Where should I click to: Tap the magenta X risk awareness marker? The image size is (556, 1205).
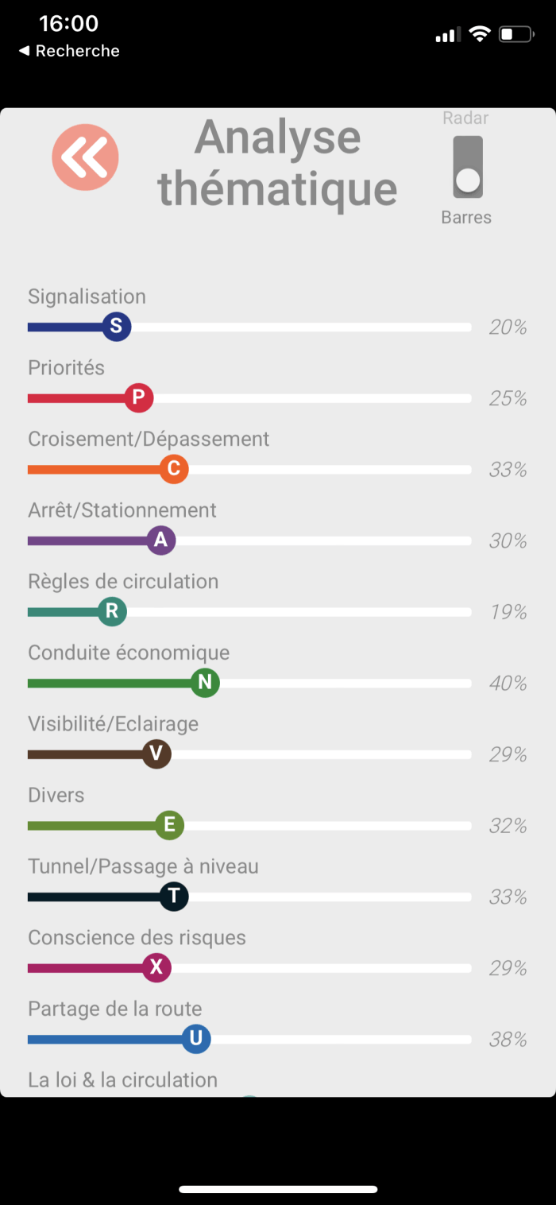[156, 967]
